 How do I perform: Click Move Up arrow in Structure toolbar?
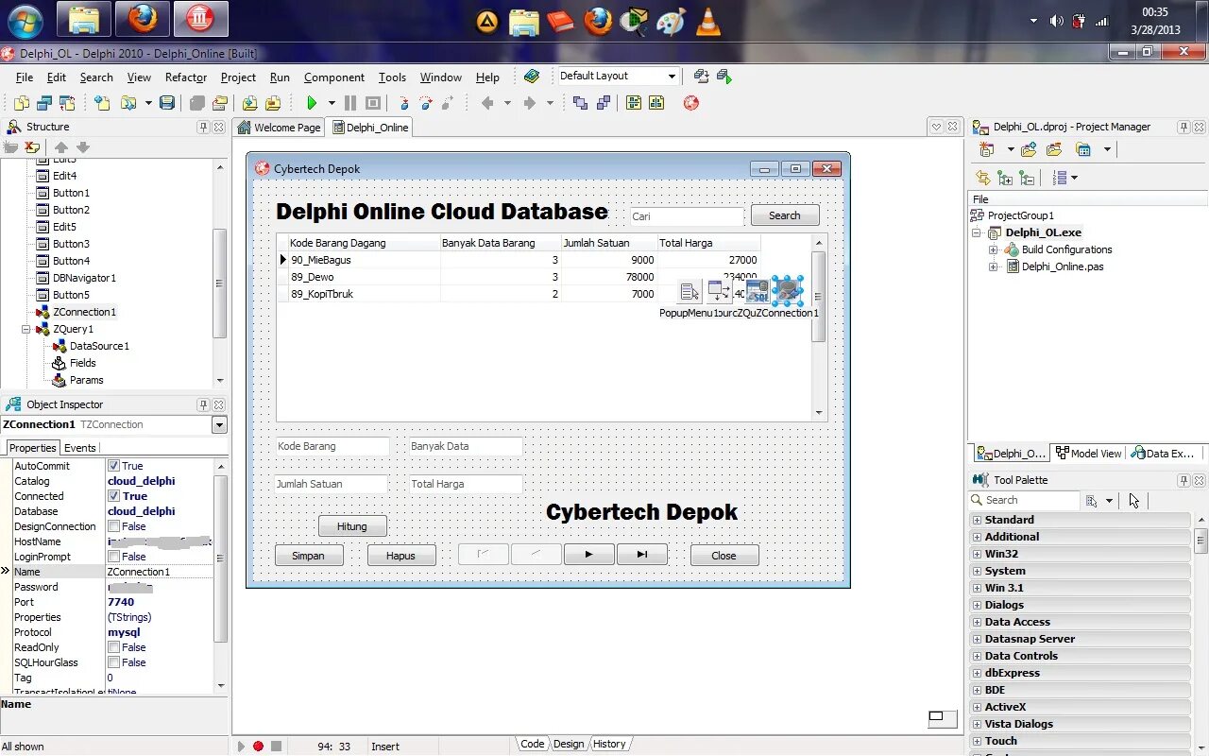click(x=61, y=147)
